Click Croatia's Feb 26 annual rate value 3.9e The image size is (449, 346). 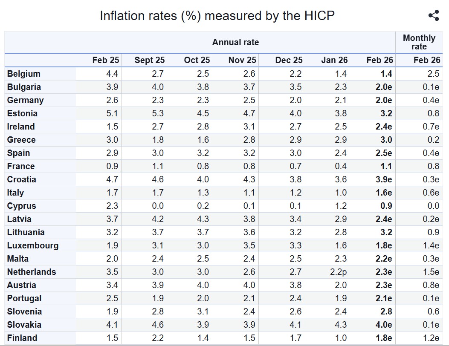(384, 179)
